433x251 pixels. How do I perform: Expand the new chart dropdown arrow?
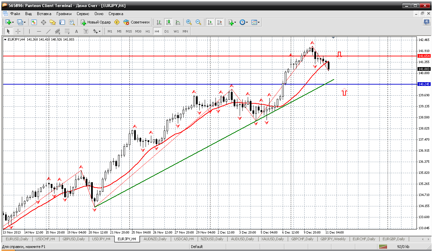point(13,22)
